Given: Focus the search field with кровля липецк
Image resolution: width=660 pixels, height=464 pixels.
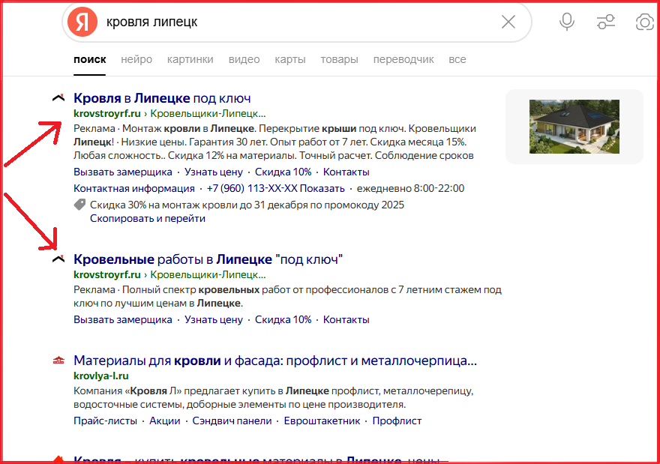Looking at the screenshot, I should coord(298,22).
